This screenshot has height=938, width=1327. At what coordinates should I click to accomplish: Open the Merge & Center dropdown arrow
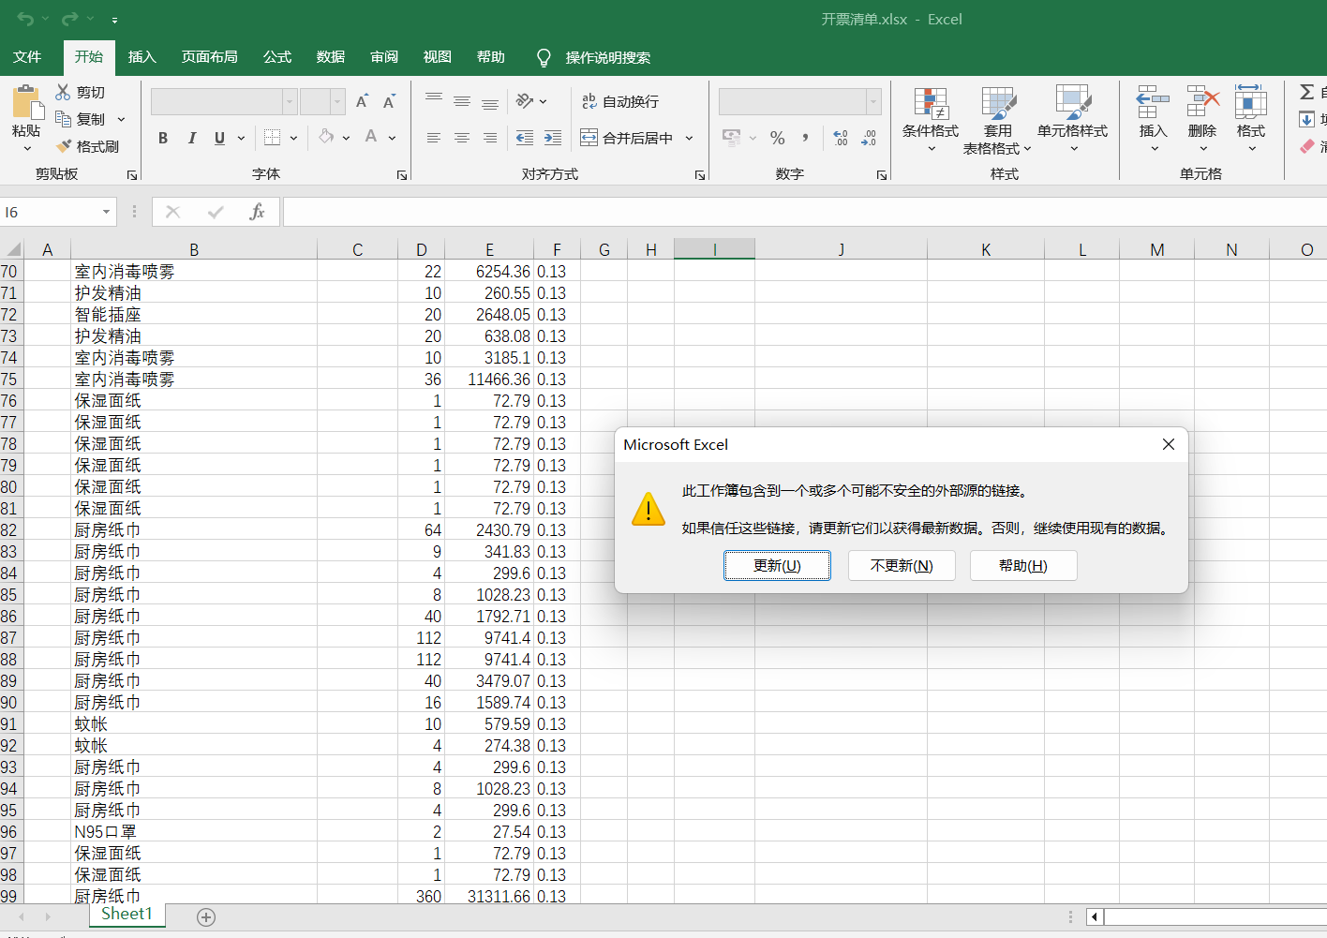coord(690,138)
